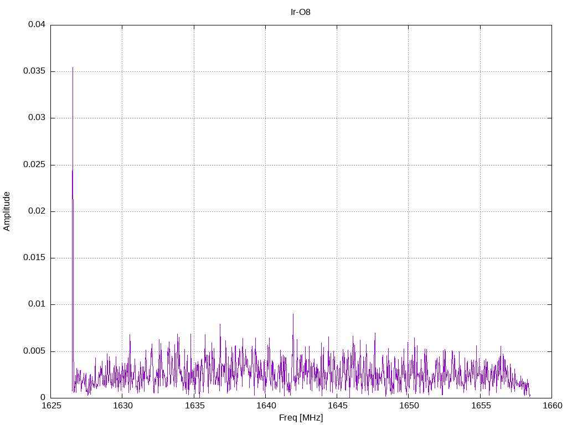Click the 0.03 y-axis tick label
Image resolution: width=567 pixels, height=425 pixels.
[x=37, y=118]
